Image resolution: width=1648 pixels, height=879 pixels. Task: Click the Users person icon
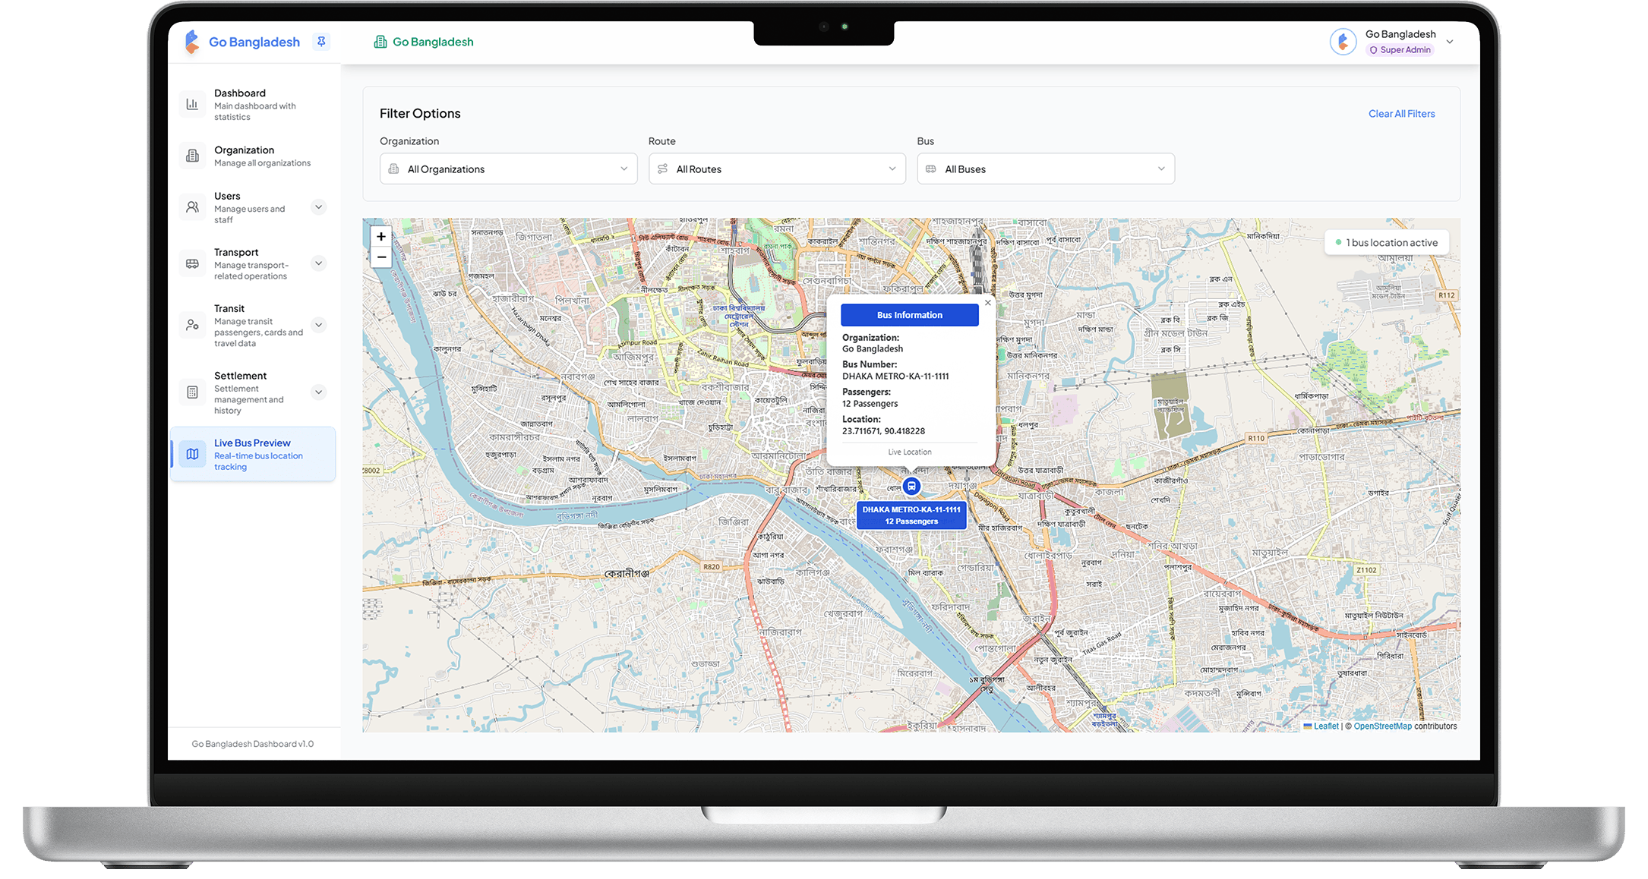pyautogui.click(x=193, y=207)
